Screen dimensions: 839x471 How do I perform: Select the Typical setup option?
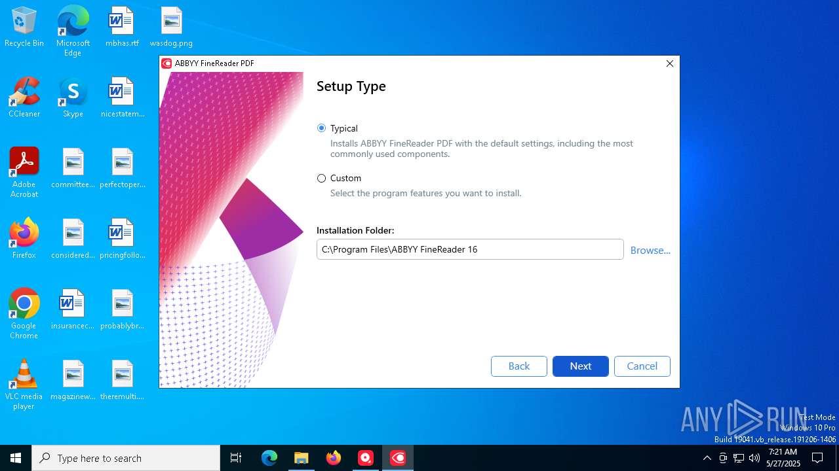321,128
